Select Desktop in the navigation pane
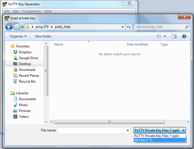Screen dimensions: 194x149 (24, 64)
